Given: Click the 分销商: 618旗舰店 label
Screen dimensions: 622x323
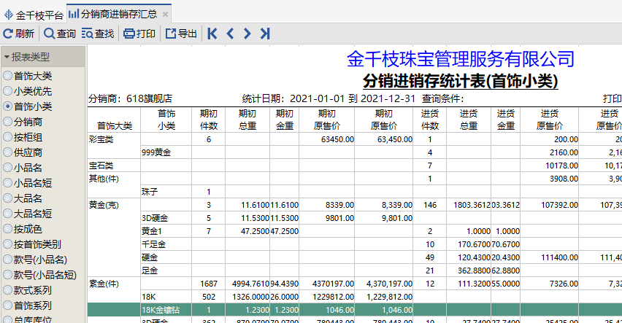Looking at the screenshot, I should tap(130, 98).
